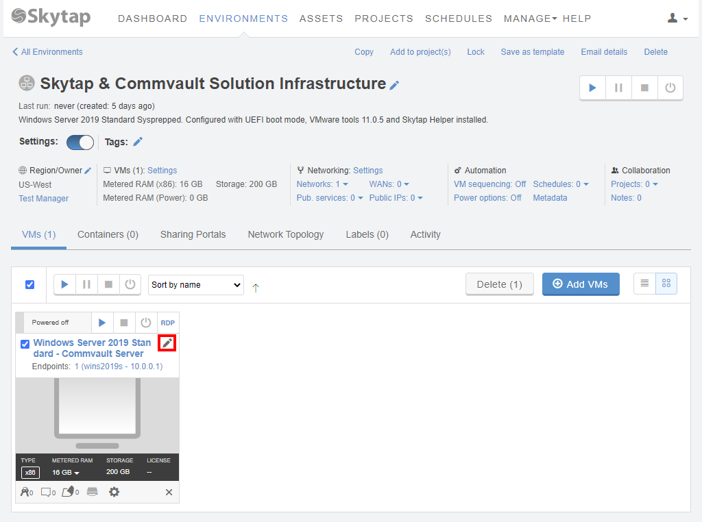Switch to the Sharing Portals tab

pos(193,234)
